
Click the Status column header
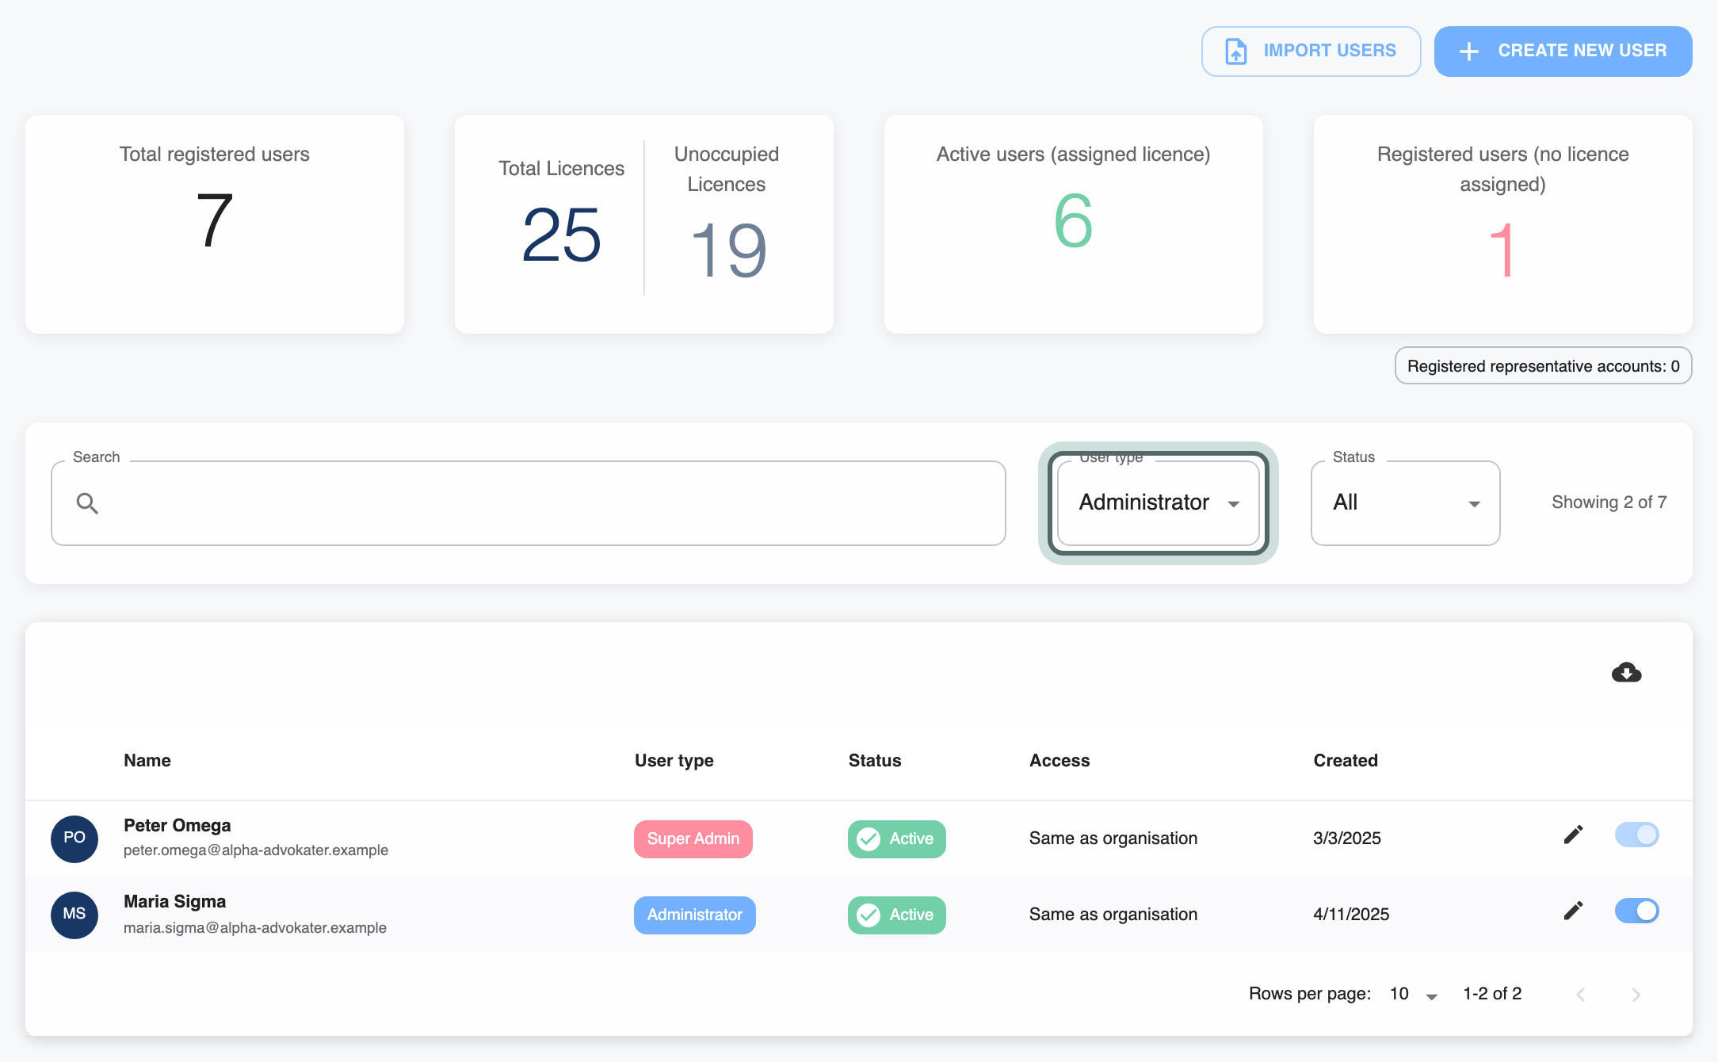tap(875, 760)
